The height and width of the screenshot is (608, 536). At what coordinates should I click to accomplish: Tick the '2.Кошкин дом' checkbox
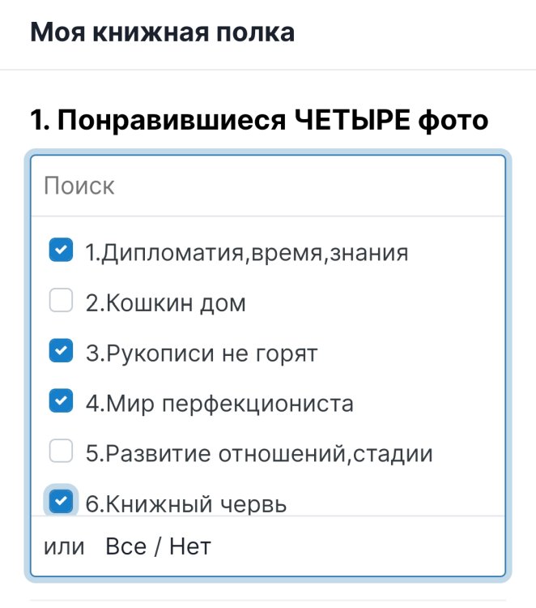[x=61, y=302]
